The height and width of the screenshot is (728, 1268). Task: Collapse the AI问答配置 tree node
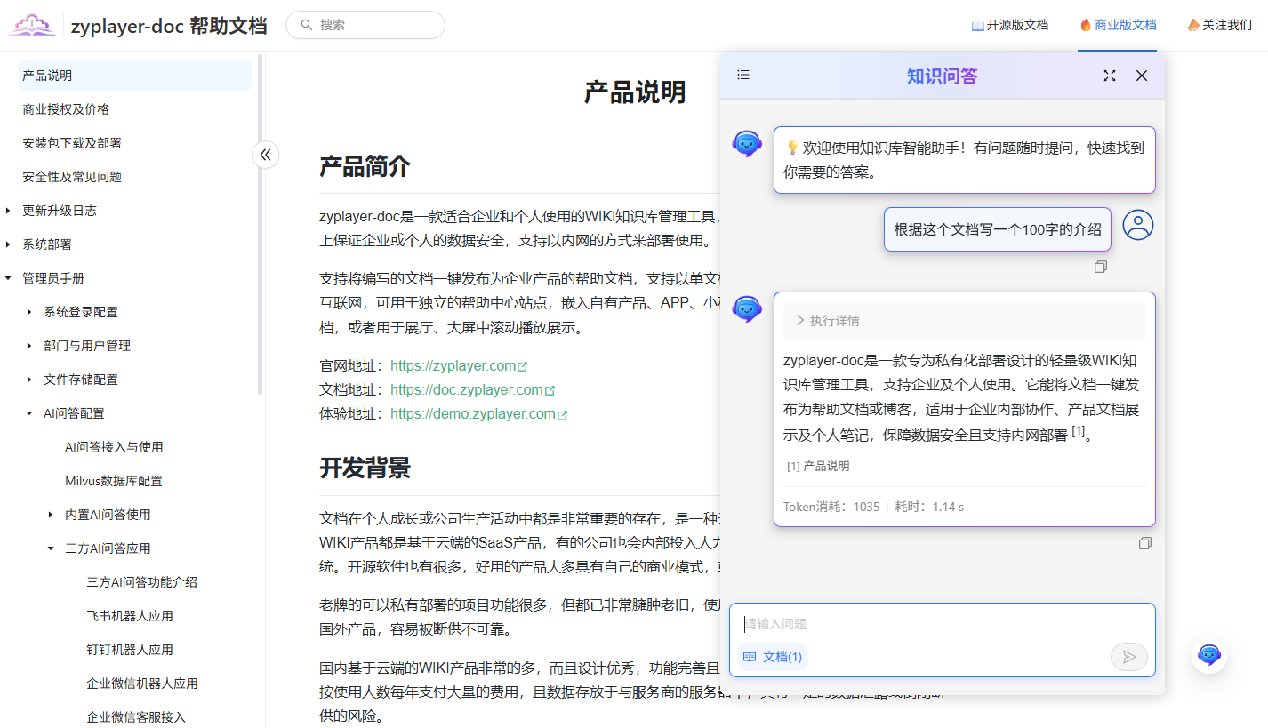tap(29, 413)
